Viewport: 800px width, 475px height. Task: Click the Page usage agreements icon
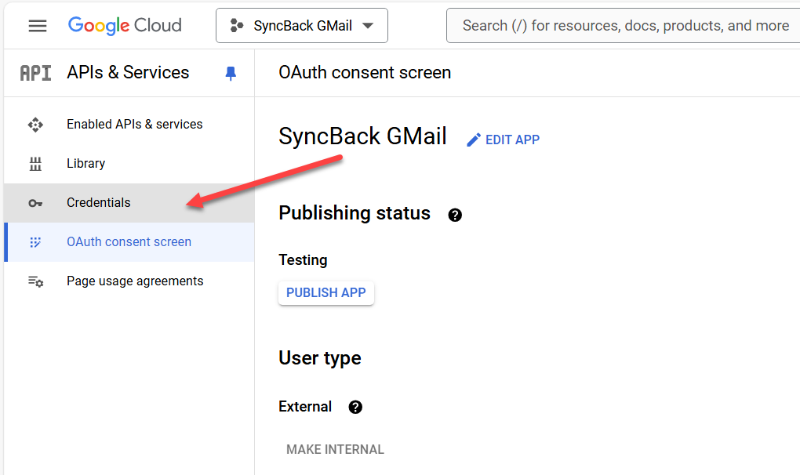pos(36,281)
